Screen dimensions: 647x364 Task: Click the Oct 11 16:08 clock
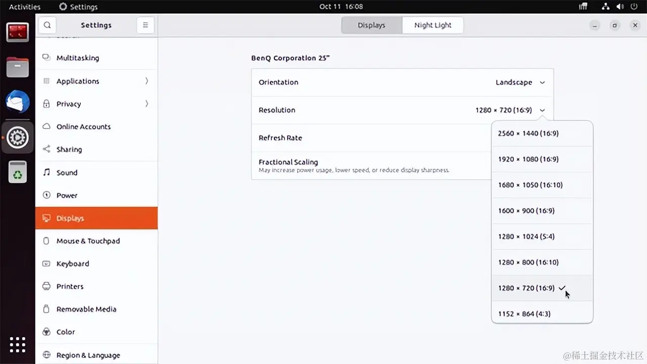(x=341, y=7)
